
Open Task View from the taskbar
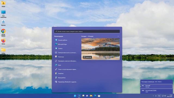click(83, 96)
